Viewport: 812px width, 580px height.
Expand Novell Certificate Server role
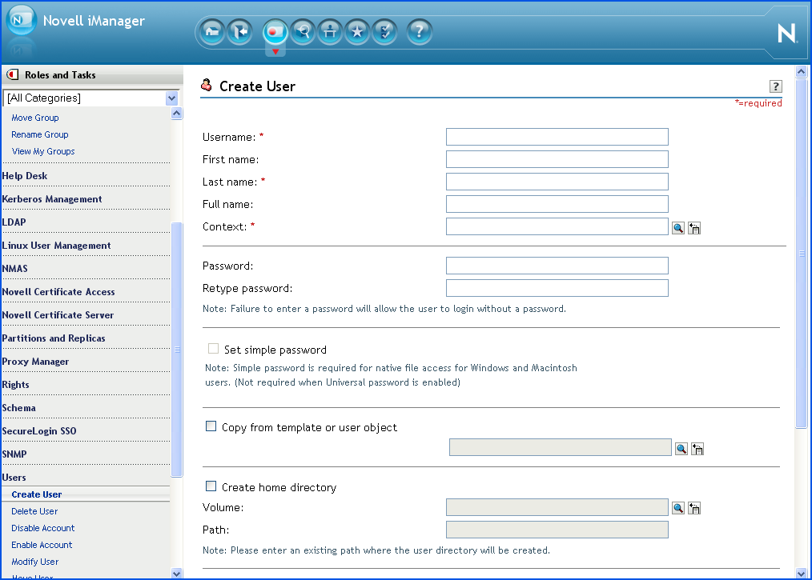58,315
